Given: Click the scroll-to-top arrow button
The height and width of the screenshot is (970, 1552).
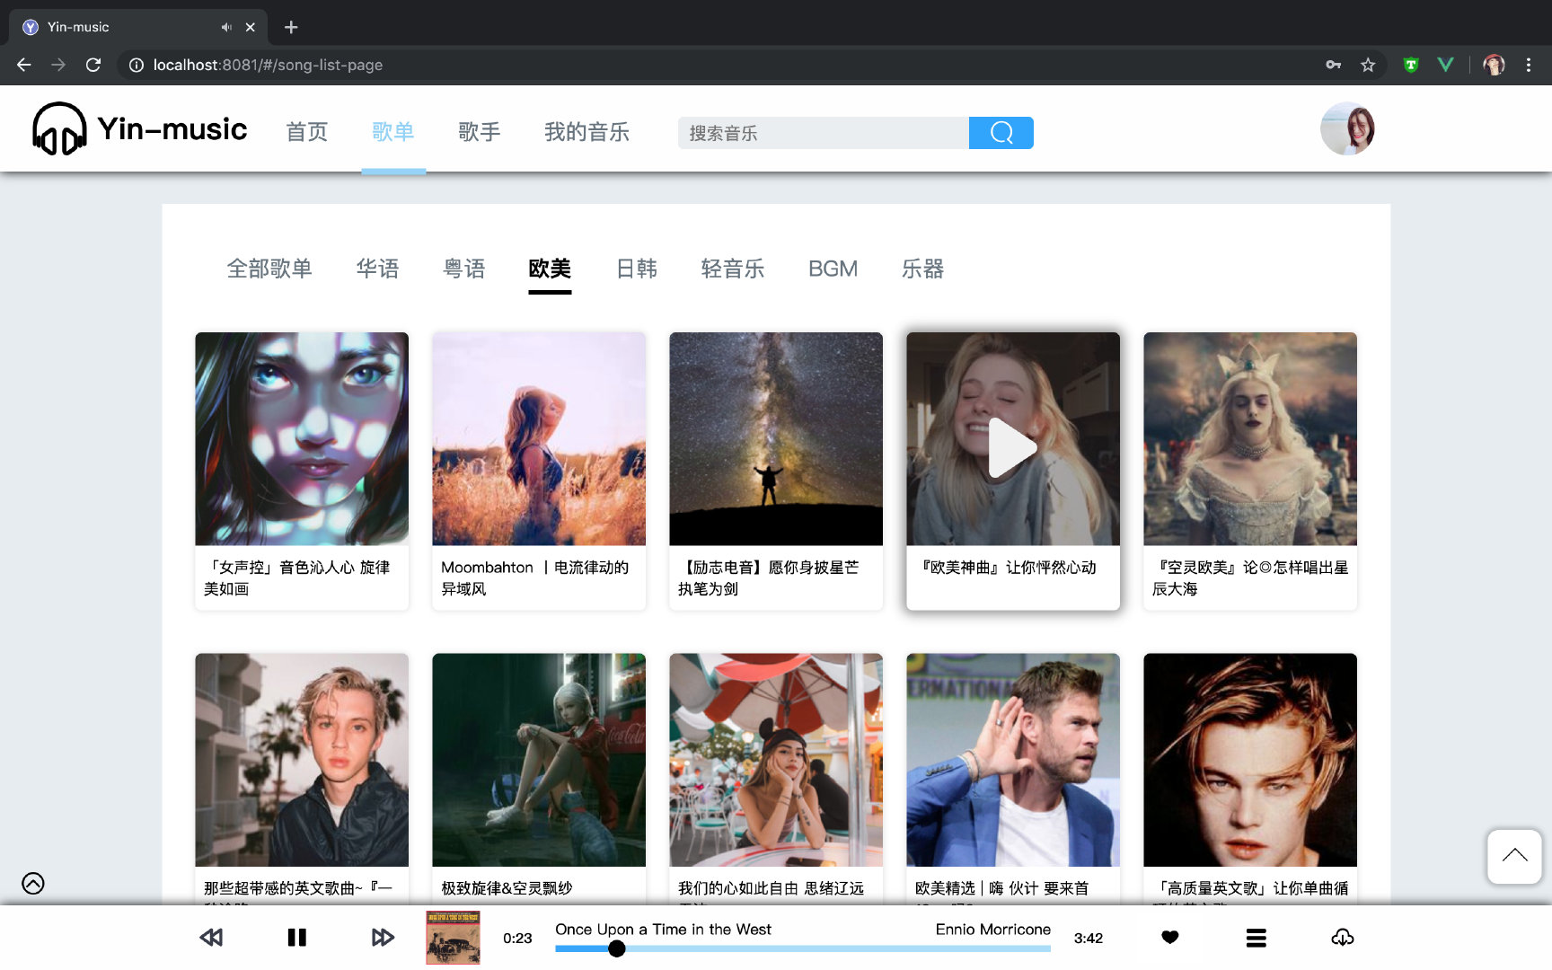Looking at the screenshot, I should [x=1514, y=856].
